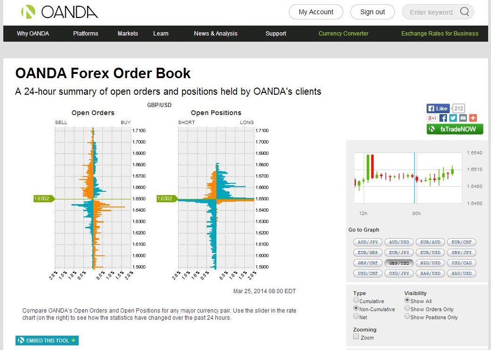Click the OANDA logo
Viewport: 491px width, 350px height.
(x=60, y=12)
